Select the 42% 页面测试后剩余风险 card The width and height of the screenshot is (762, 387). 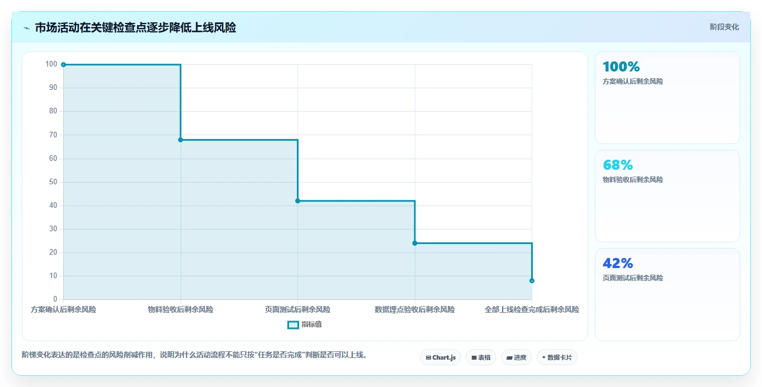click(668, 294)
